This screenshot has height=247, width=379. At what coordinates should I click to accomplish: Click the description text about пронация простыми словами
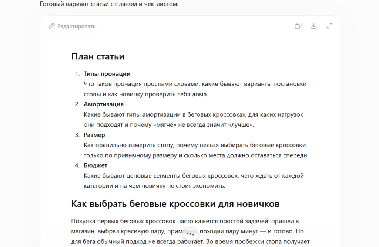tap(195, 89)
